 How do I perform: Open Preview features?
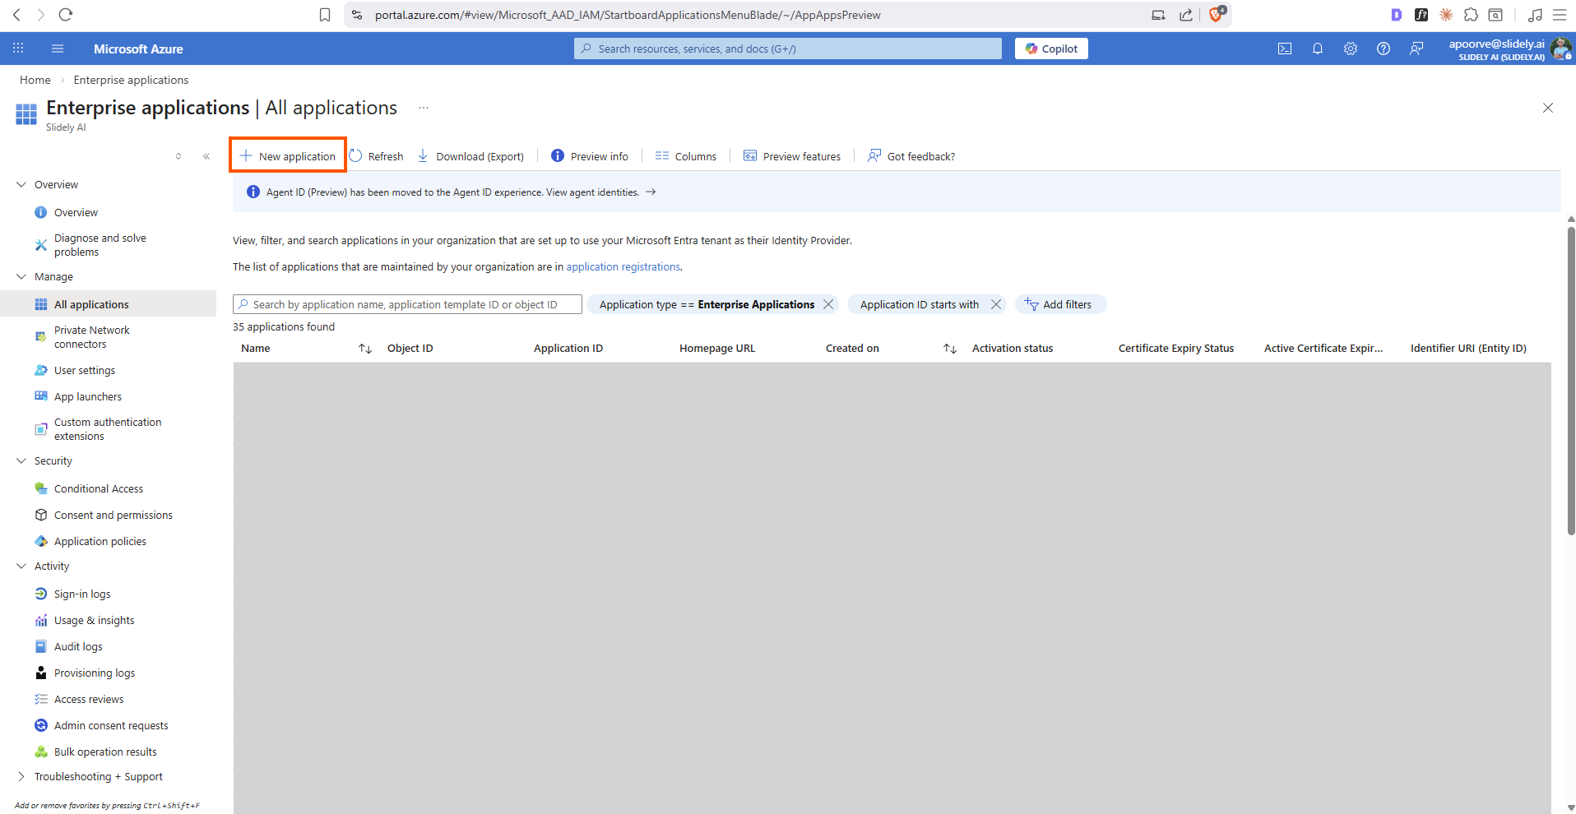(792, 156)
